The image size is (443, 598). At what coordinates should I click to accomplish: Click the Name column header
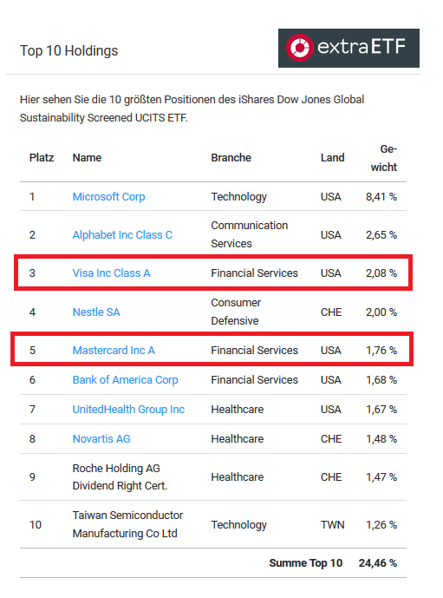tap(87, 158)
